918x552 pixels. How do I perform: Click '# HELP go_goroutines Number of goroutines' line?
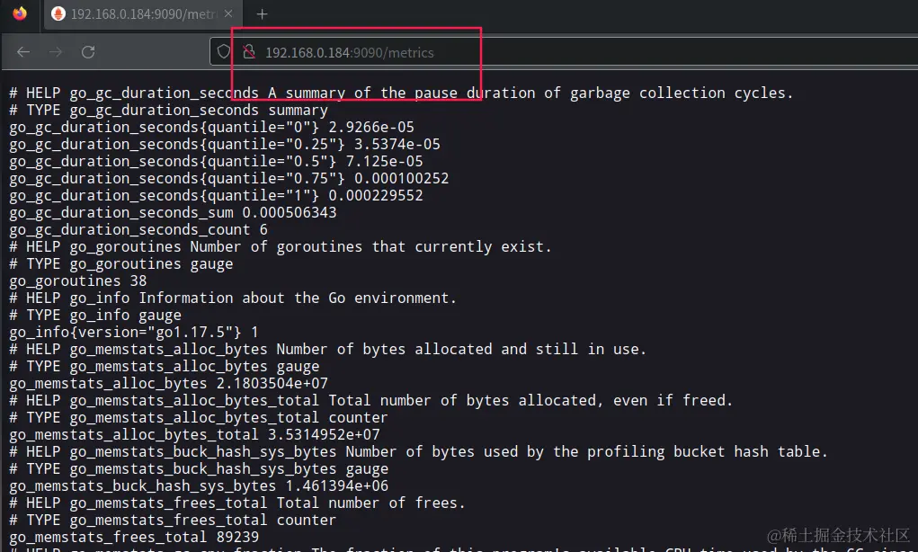pos(281,246)
